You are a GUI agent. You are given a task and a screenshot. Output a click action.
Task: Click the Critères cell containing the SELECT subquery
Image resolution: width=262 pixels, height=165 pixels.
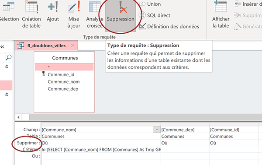click(101, 149)
